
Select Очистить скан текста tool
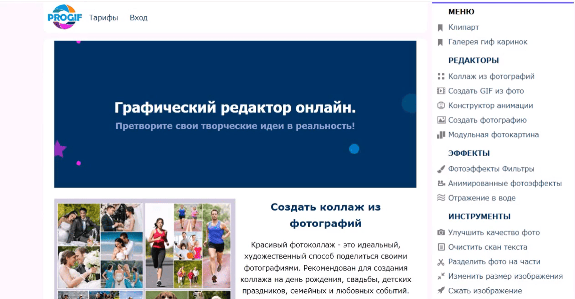(x=487, y=247)
